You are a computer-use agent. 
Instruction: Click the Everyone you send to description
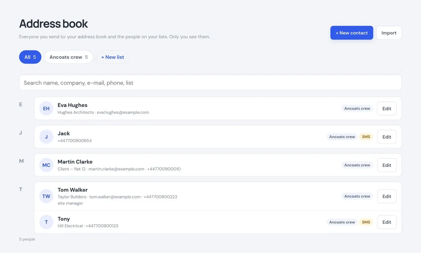pyautogui.click(x=114, y=37)
